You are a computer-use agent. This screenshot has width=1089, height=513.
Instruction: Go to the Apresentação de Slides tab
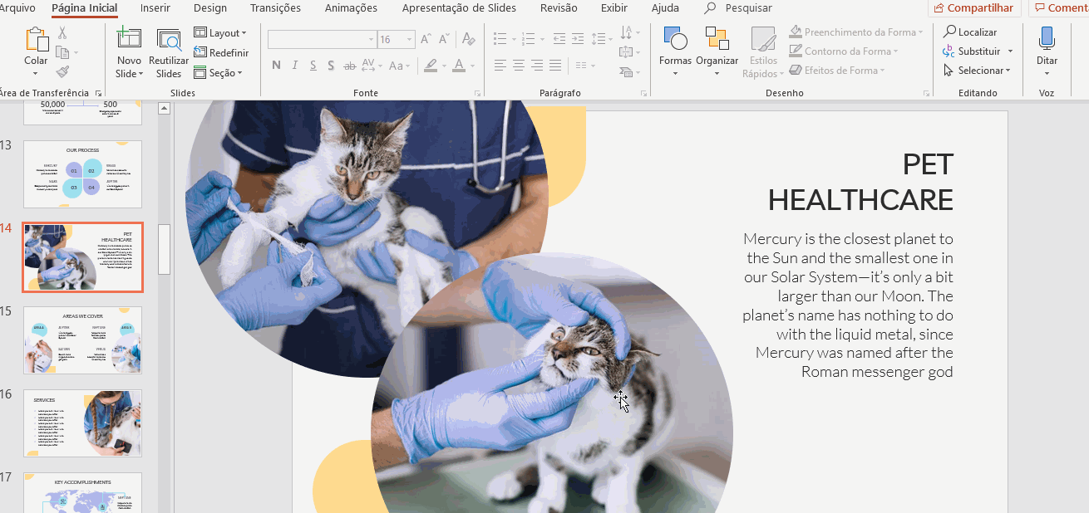(x=459, y=8)
